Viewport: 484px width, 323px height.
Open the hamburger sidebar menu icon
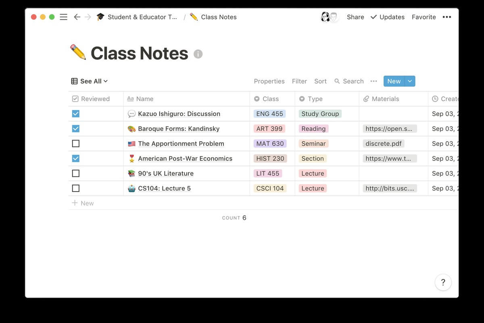[63, 17]
